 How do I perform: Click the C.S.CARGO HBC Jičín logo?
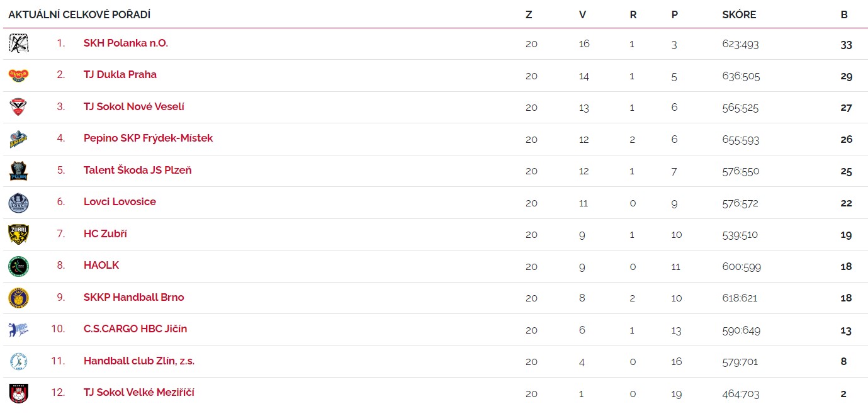click(x=18, y=330)
